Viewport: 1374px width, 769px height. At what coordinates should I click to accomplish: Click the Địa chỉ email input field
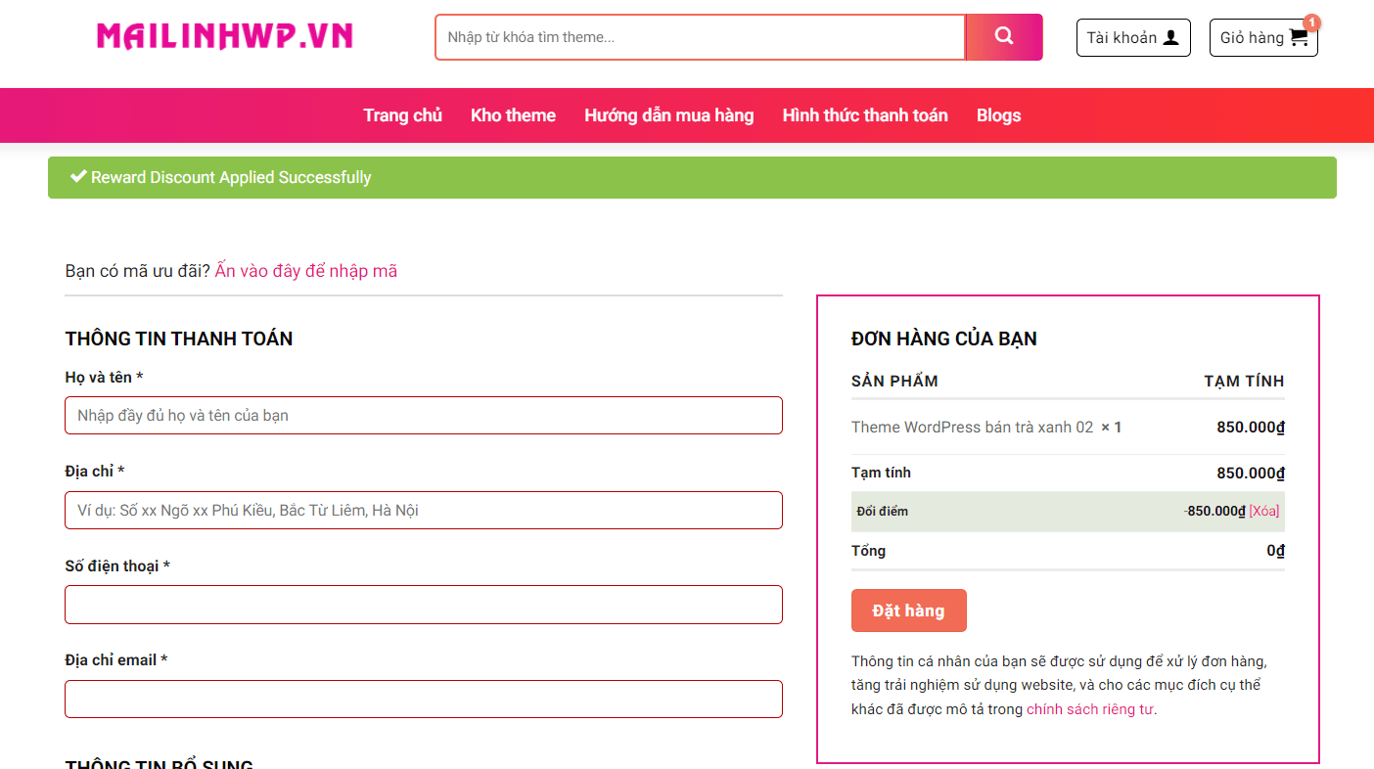pos(423,700)
